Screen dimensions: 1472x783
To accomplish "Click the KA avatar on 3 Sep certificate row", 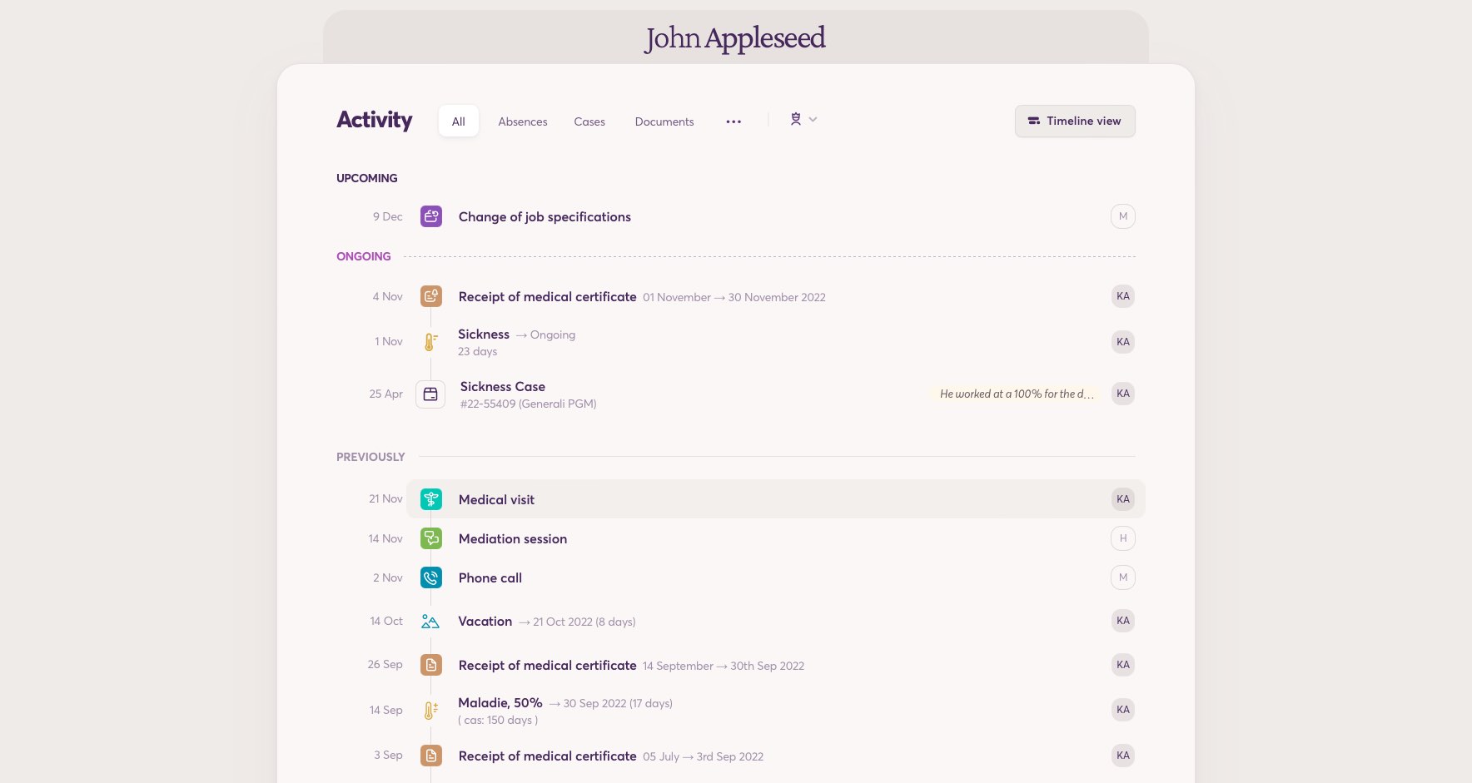I will click(1123, 756).
